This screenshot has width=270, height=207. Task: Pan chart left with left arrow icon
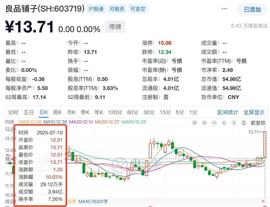[224, 123]
